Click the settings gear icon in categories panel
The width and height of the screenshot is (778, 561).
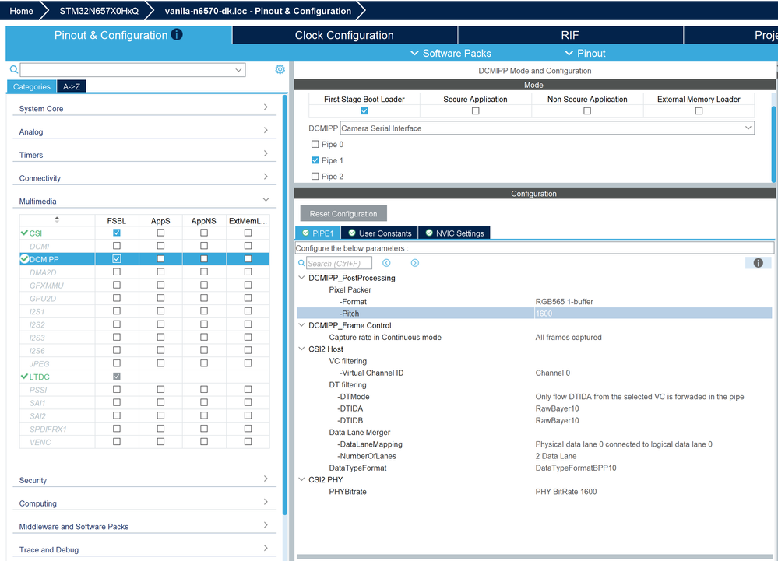point(280,69)
